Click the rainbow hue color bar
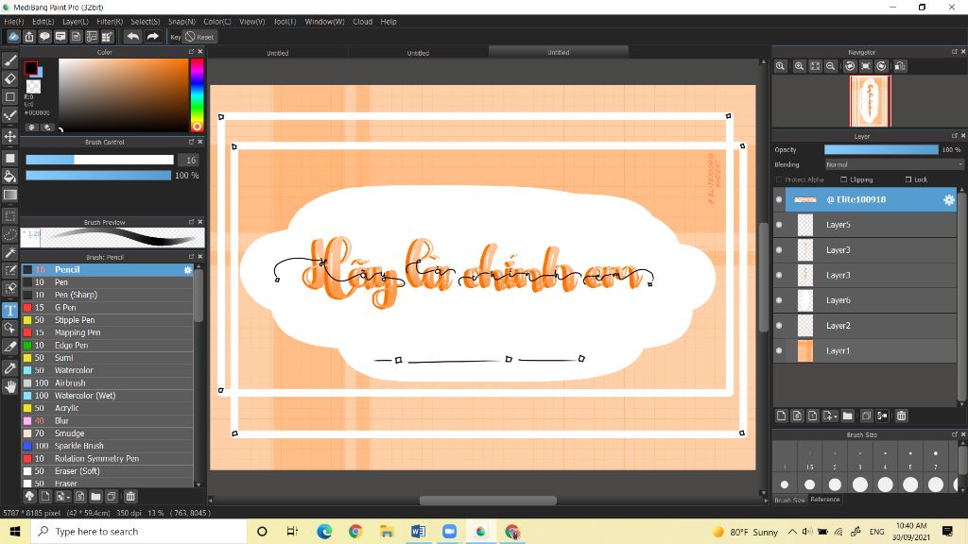 pos(197,95)
